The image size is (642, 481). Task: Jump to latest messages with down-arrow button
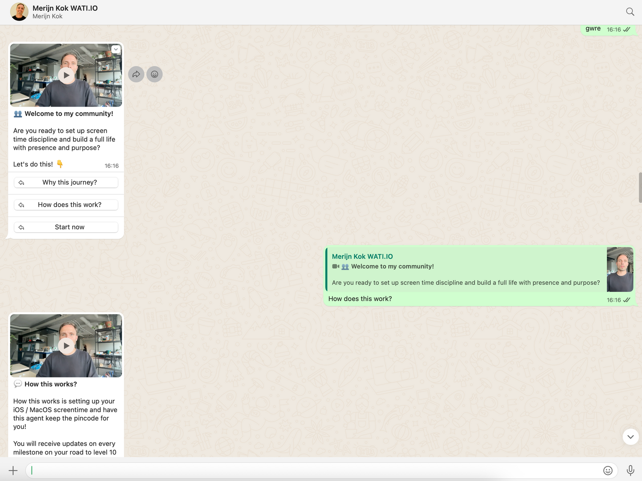(x=630, y=437)
